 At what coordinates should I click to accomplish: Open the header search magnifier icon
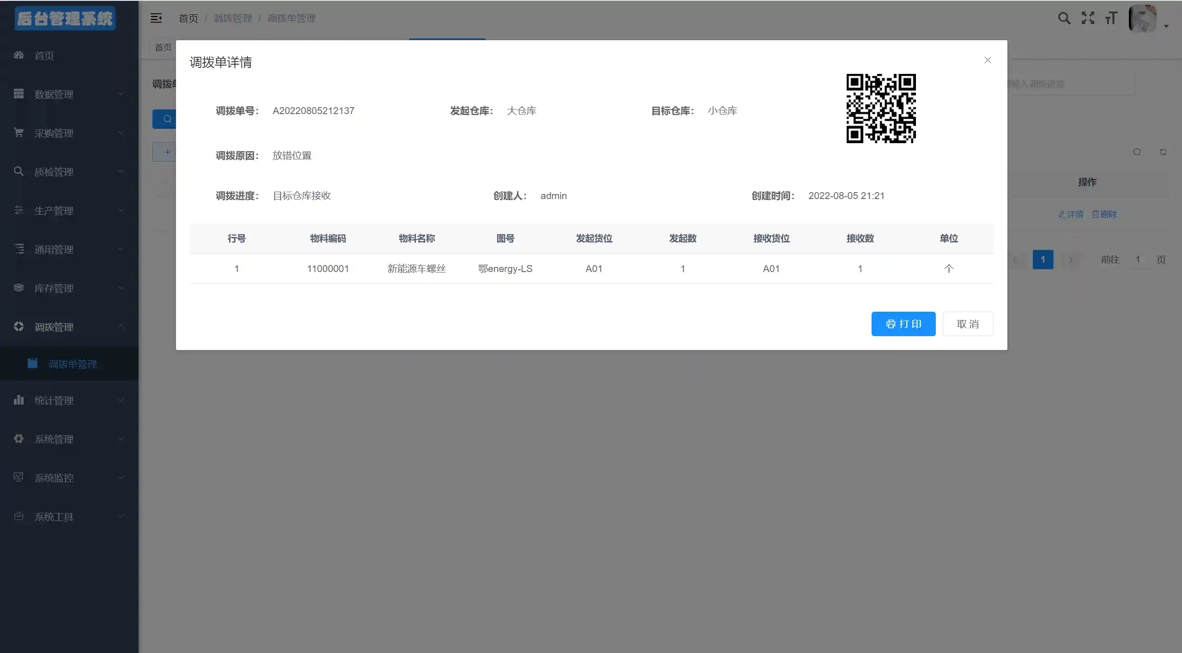click(1064, 18)
